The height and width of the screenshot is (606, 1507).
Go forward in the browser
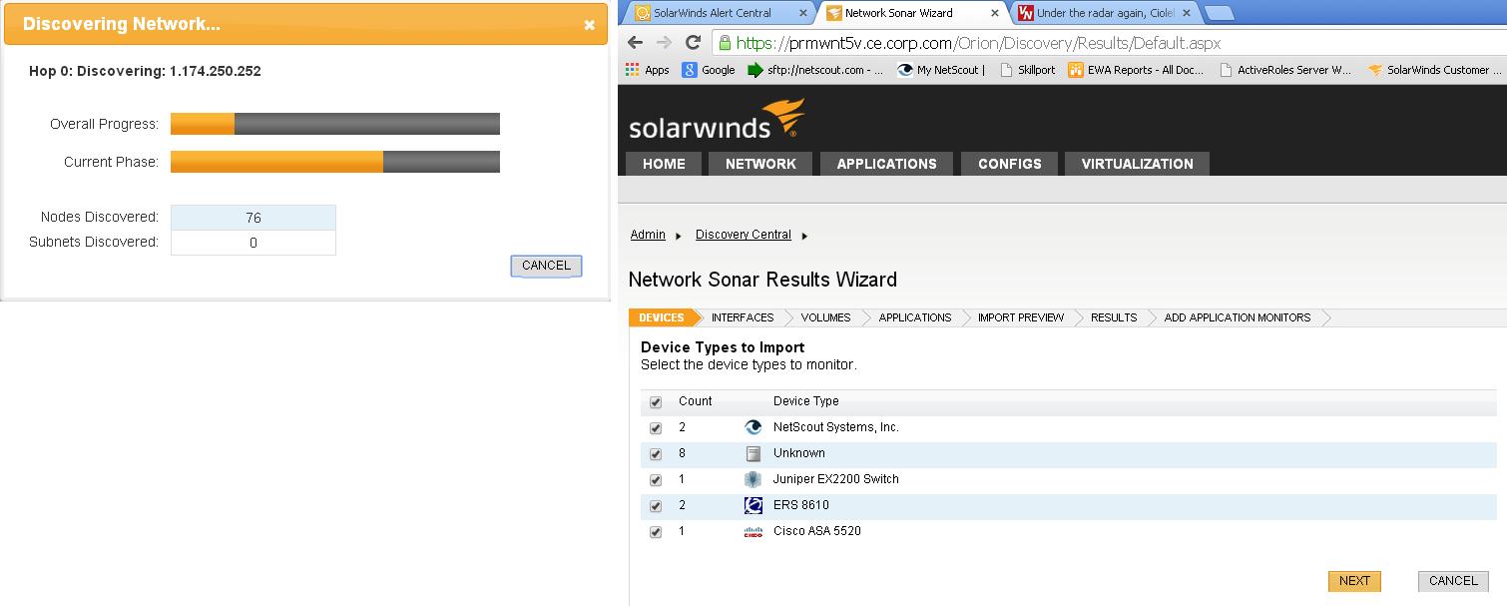(x=665, y=43)
